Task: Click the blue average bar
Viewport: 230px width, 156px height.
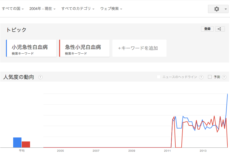Action: [x=17, y=142]
